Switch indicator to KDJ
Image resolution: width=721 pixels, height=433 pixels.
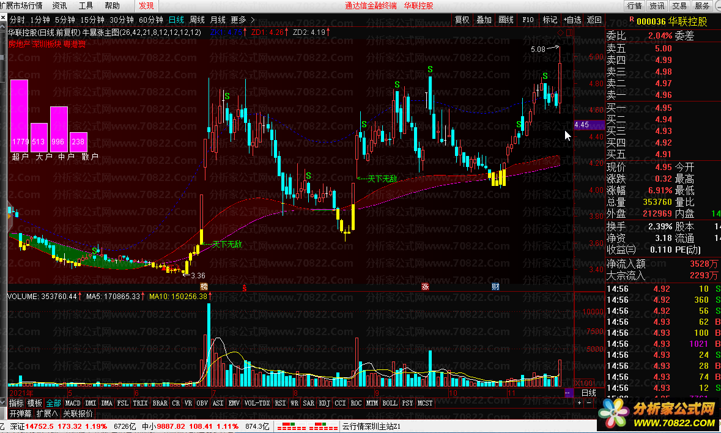point(325,403)
